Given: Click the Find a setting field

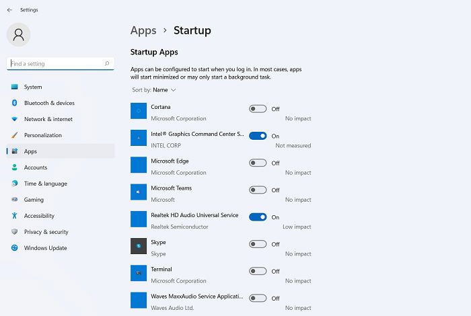Looking at the screenshot, I should point(61,63).
